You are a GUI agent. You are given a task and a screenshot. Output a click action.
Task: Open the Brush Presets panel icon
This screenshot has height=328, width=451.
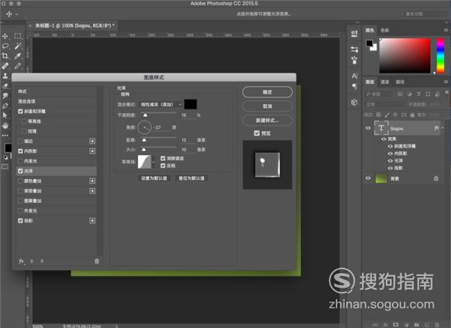click(355, 60)
